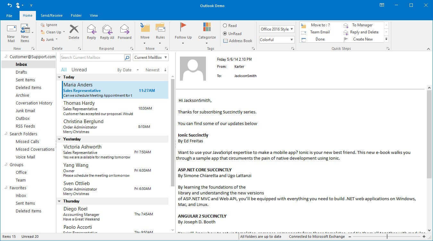Select the Unread filter tab

coord(79,69)
